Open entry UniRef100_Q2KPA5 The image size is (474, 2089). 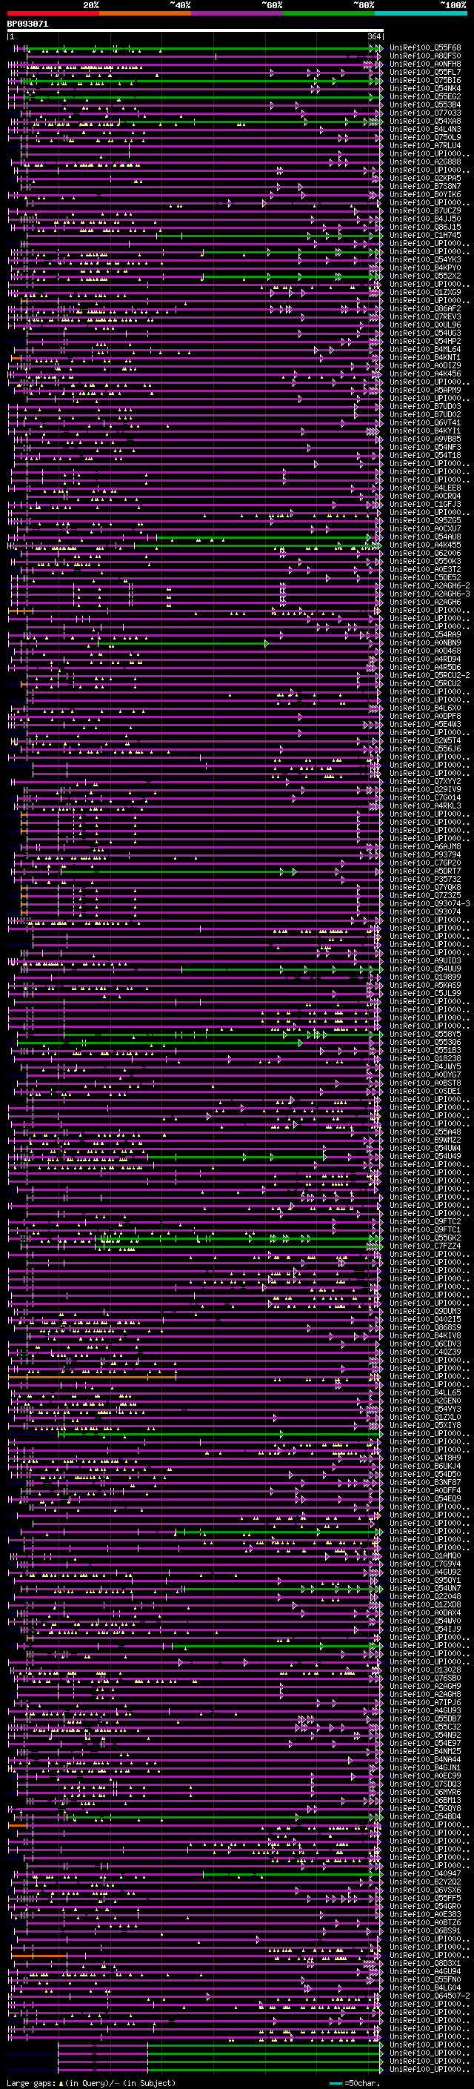pyautogui.click(x=424, y=179)
